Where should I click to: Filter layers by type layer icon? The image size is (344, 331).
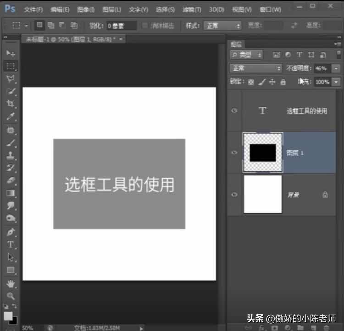[x=300, y=55]
